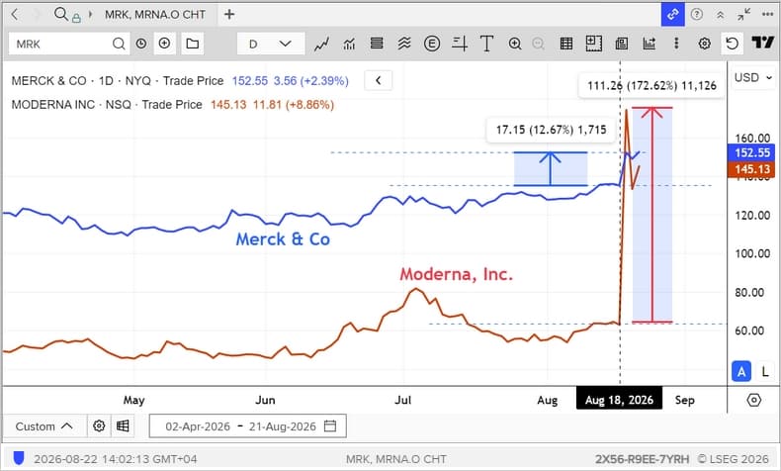781x471 pixels.
Task: Expand the Custom range selector
Action: click(44, 426)
